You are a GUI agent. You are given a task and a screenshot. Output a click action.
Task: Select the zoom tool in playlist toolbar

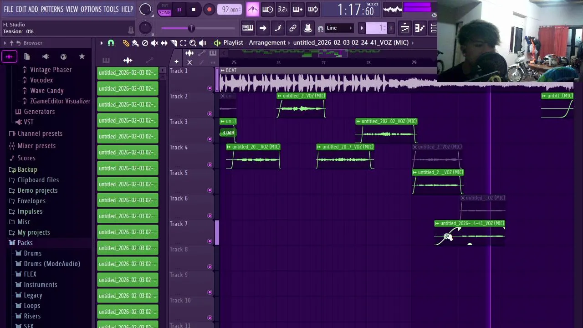click(193, 43)
